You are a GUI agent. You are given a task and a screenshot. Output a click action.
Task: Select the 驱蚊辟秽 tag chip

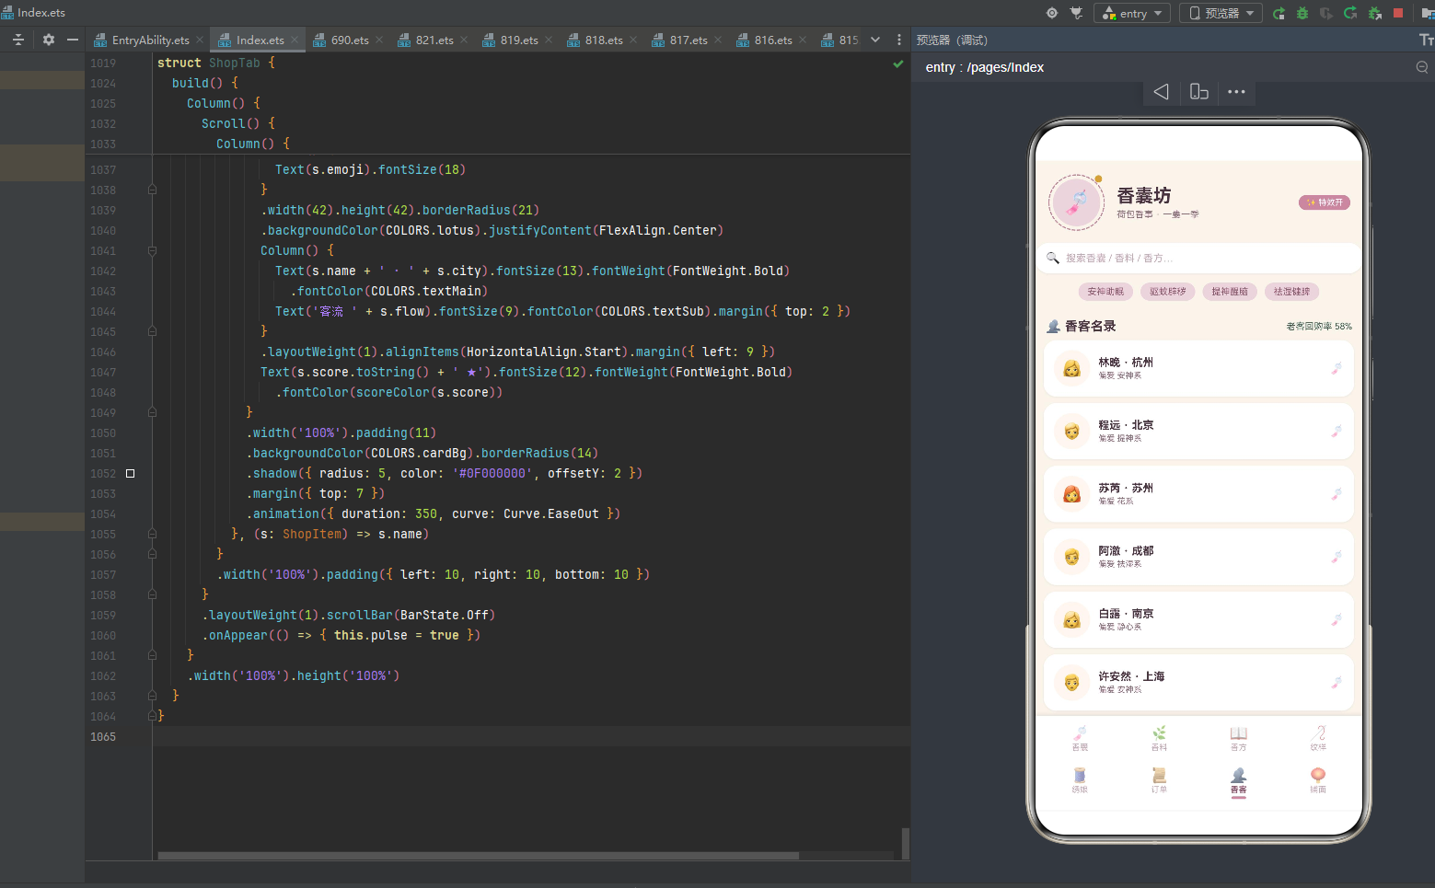1168,292
